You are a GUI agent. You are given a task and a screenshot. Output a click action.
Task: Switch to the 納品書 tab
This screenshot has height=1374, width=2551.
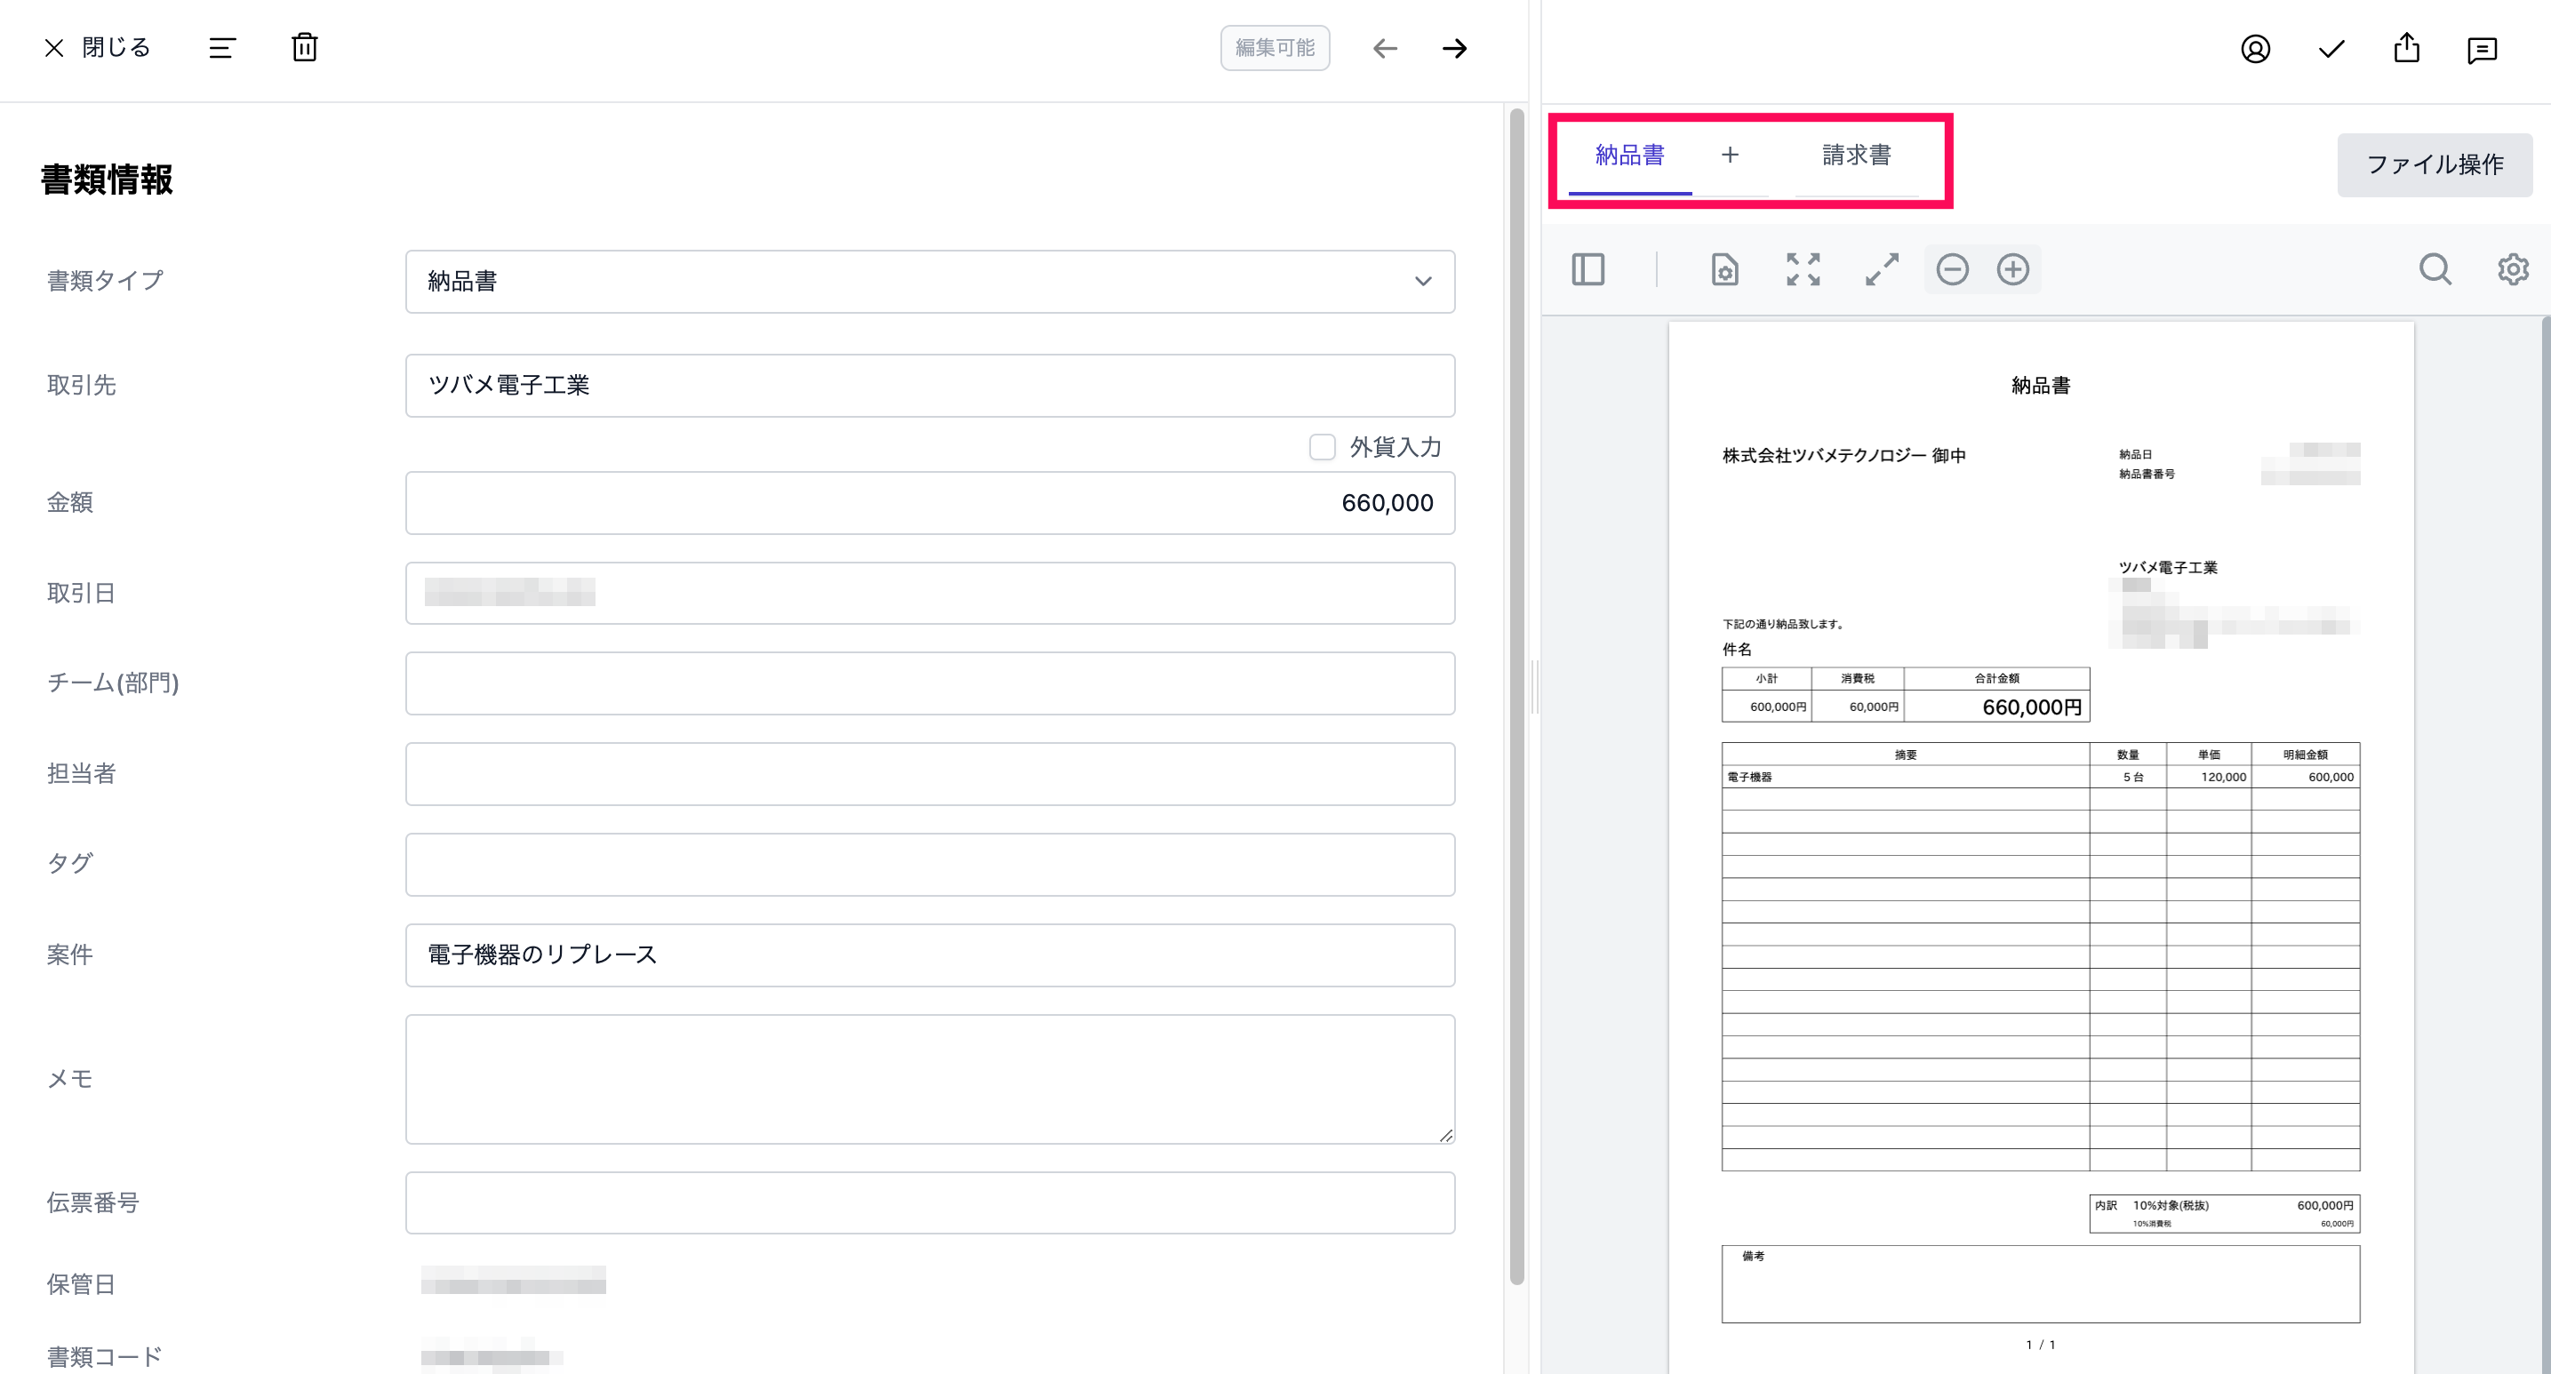click(1629, 156)
